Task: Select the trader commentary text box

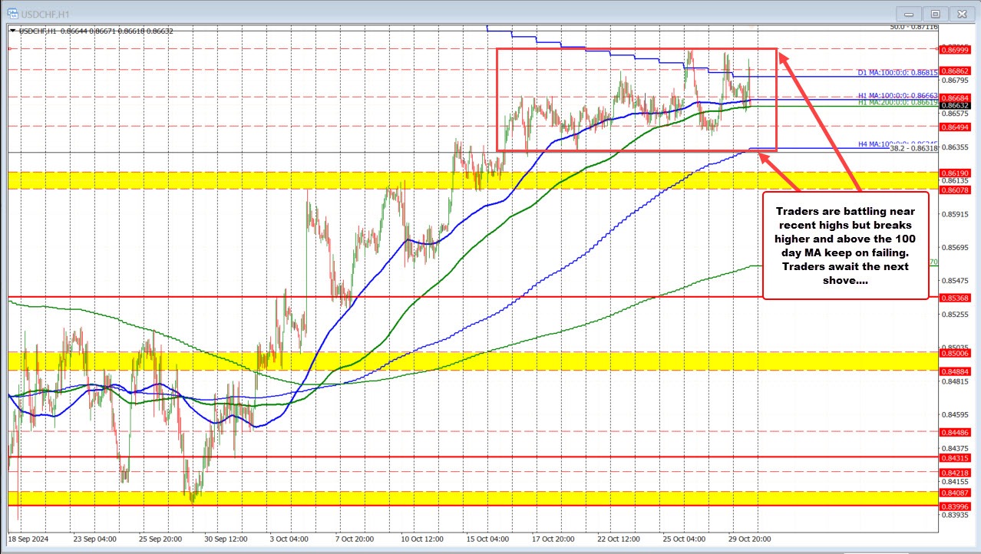Action: 845,246
